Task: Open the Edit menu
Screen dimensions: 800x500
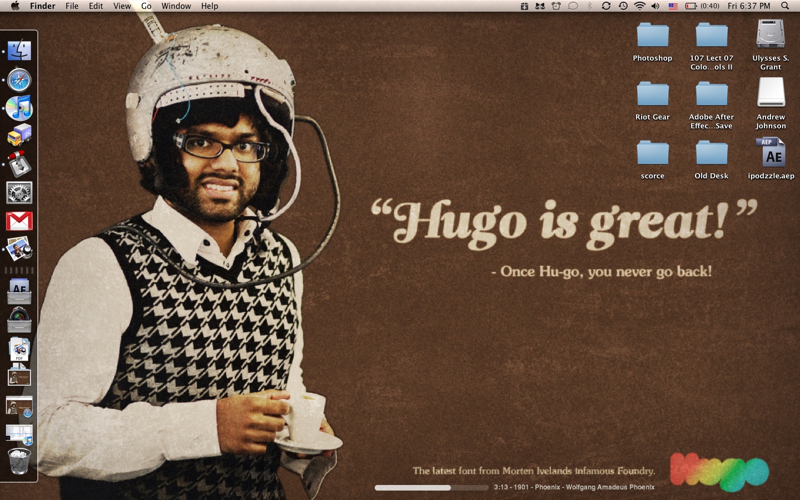Action: (96, 6)
